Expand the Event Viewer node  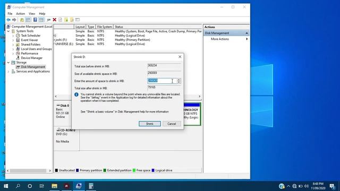[13, 40]
